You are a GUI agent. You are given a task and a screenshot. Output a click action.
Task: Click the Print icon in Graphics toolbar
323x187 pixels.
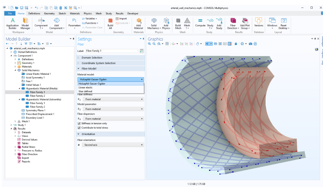click(x=255, y=44)
